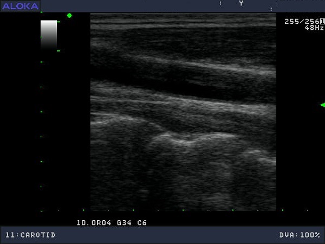325x244 pixels.
Task: Select the grayscale gradient bar
Action: (49, 35)
